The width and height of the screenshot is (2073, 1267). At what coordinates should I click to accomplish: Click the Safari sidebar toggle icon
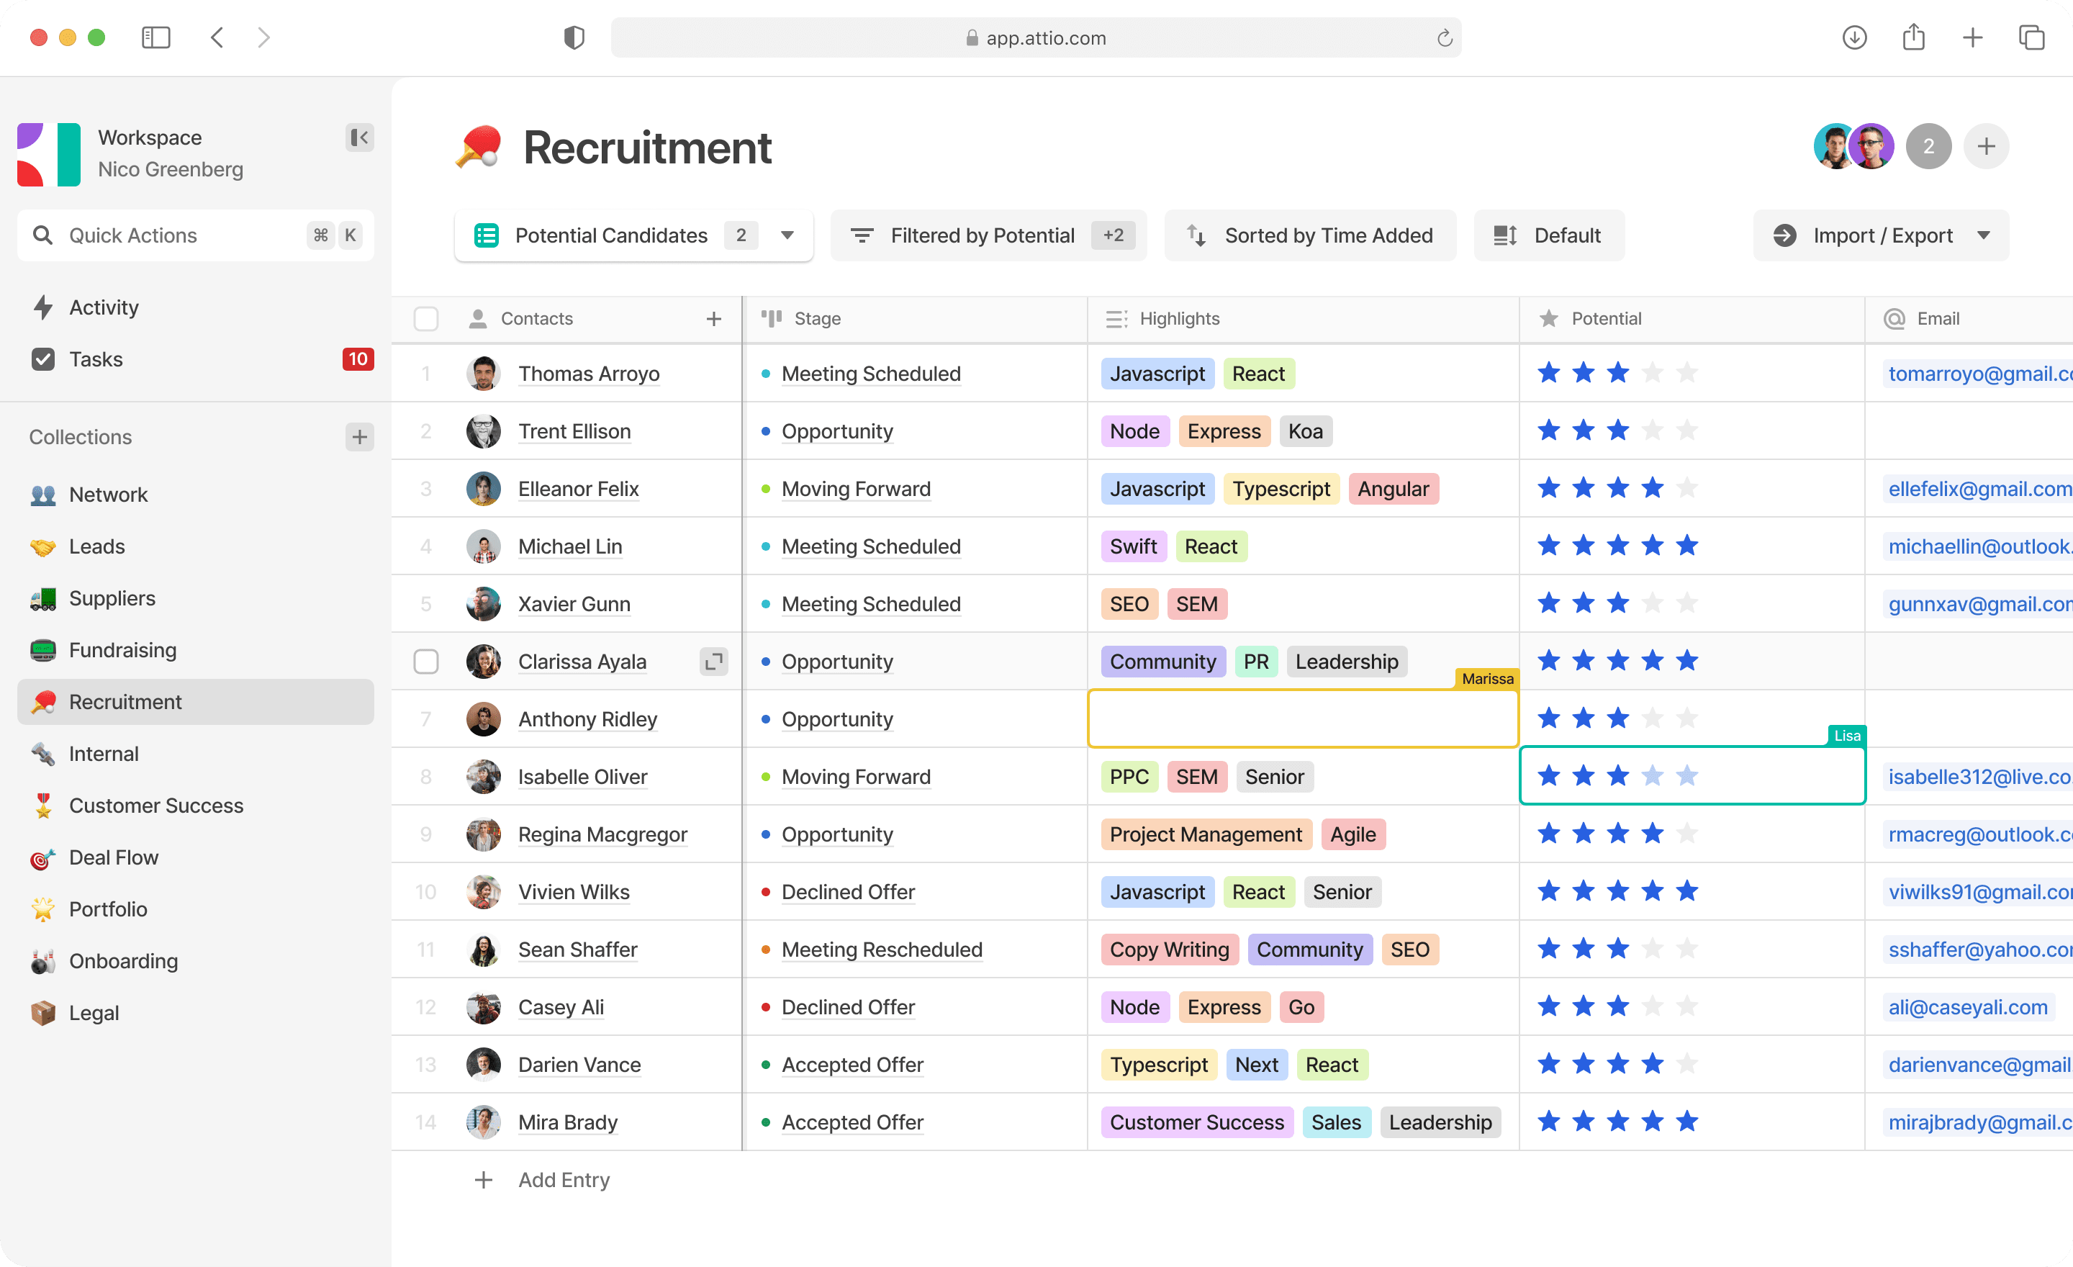[x=155, y=38]
